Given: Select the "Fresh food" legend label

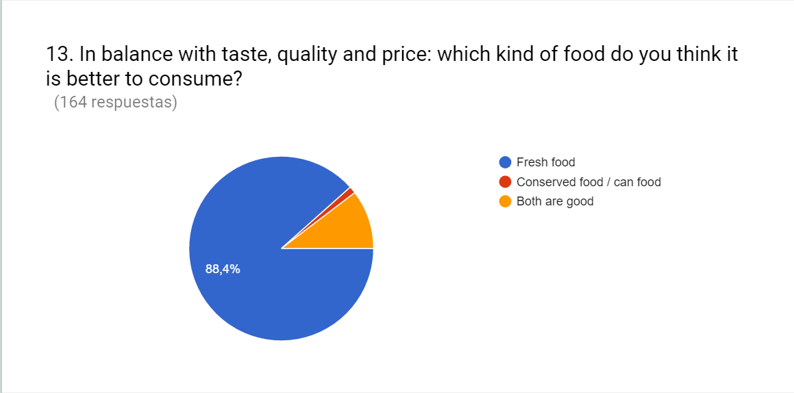Looking at the screenshot, I should point(545,162).
